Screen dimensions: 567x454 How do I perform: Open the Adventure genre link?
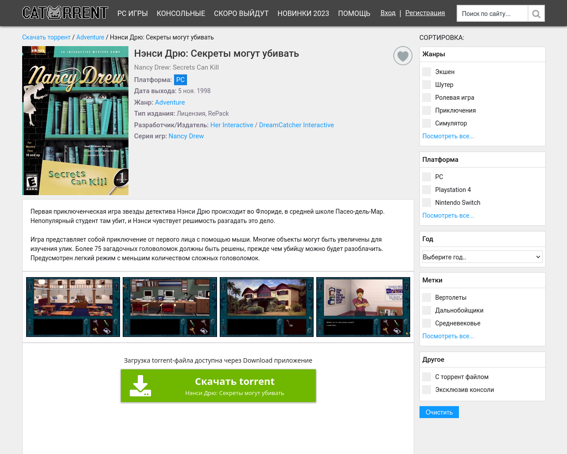tap(170, 102)
